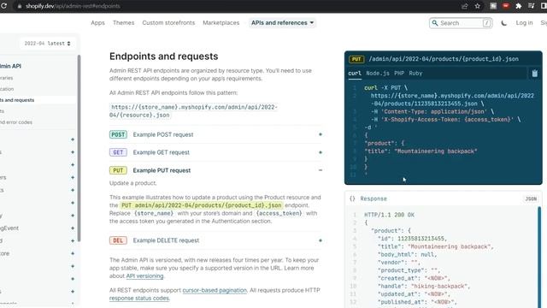Open Custom storefronts navigation link

168,23
